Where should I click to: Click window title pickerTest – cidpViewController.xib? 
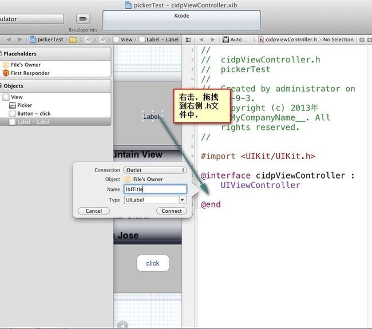click(181, 5)
